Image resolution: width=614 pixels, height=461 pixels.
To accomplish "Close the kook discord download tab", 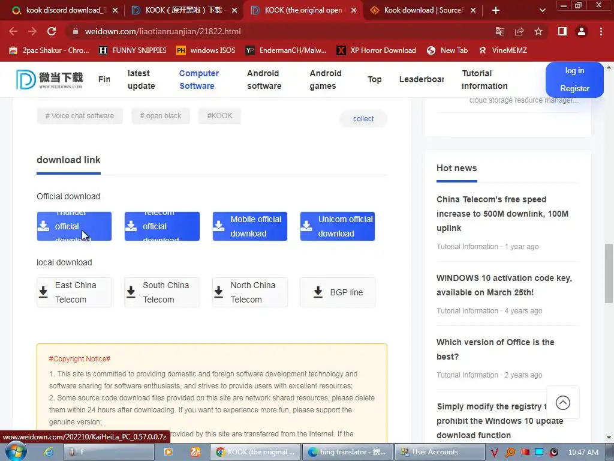I will pyautogui.click(x=115, y=10).
